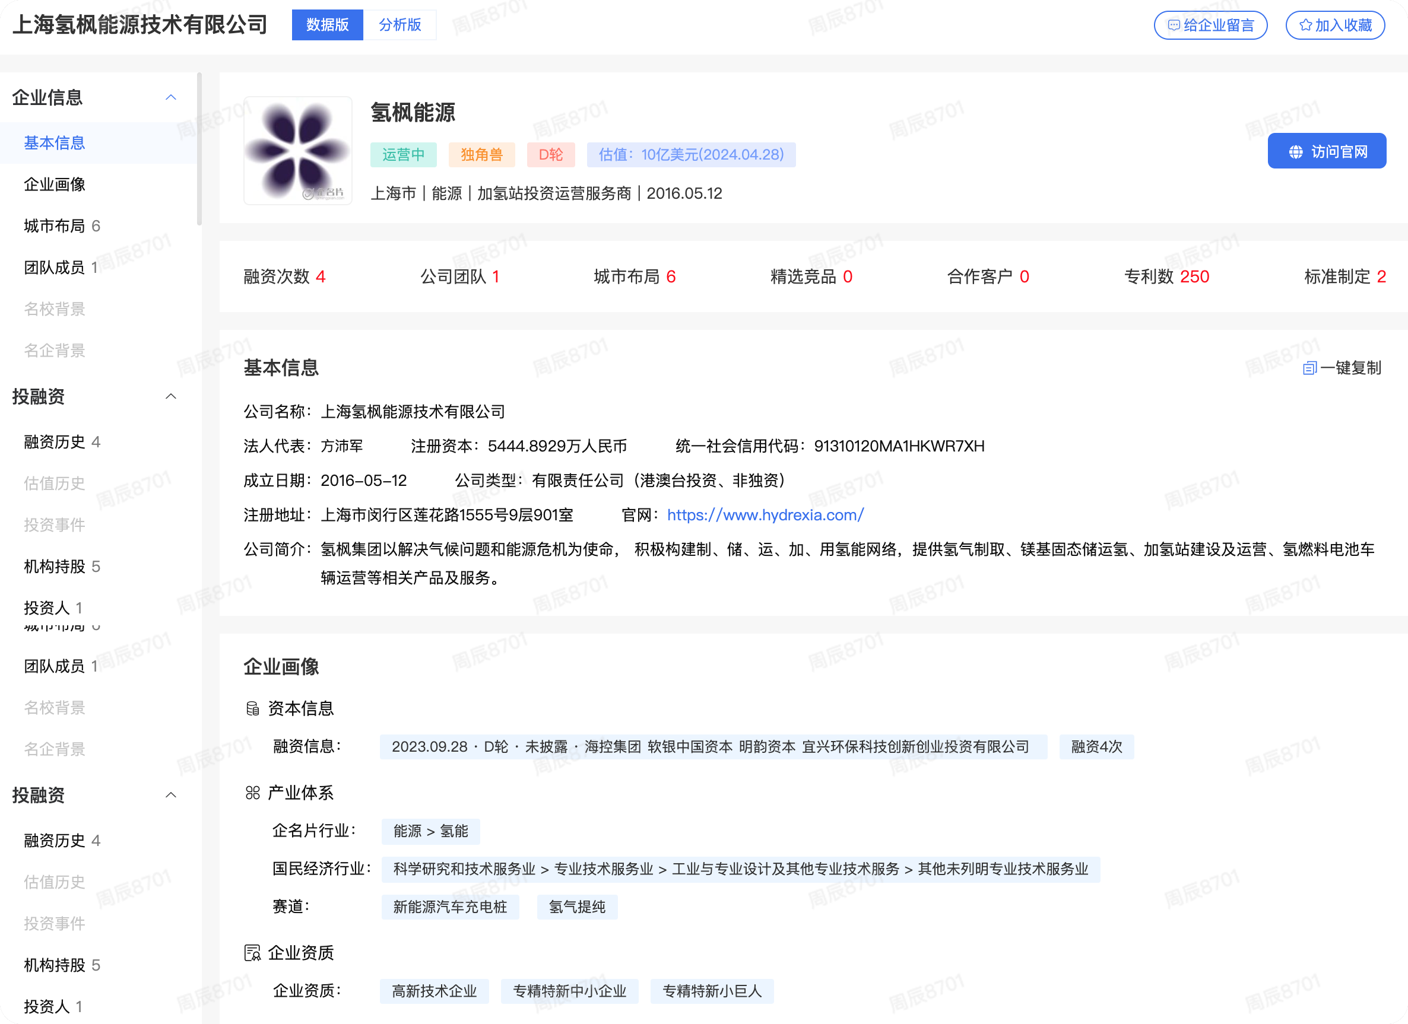Click the company type 有限责任公司（港澳台投资、非独资）
Viewport: 1408px width, 1024px height.
click(x=659, y=481)
